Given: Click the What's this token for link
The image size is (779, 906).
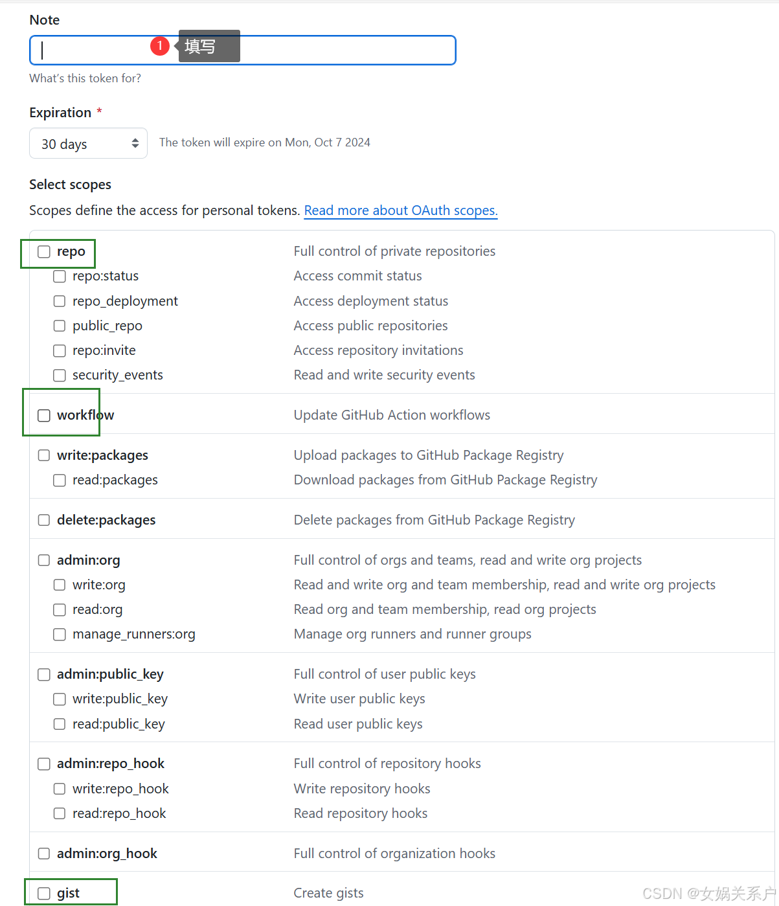Looking at the screenshot, I should [x=85, y=78].
